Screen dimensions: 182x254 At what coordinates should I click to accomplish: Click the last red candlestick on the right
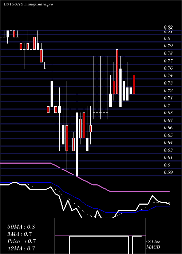coord(134,85)
